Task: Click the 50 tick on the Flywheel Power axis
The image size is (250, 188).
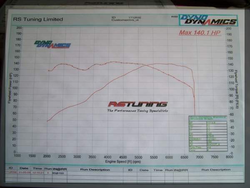Action: pos(14,120)
